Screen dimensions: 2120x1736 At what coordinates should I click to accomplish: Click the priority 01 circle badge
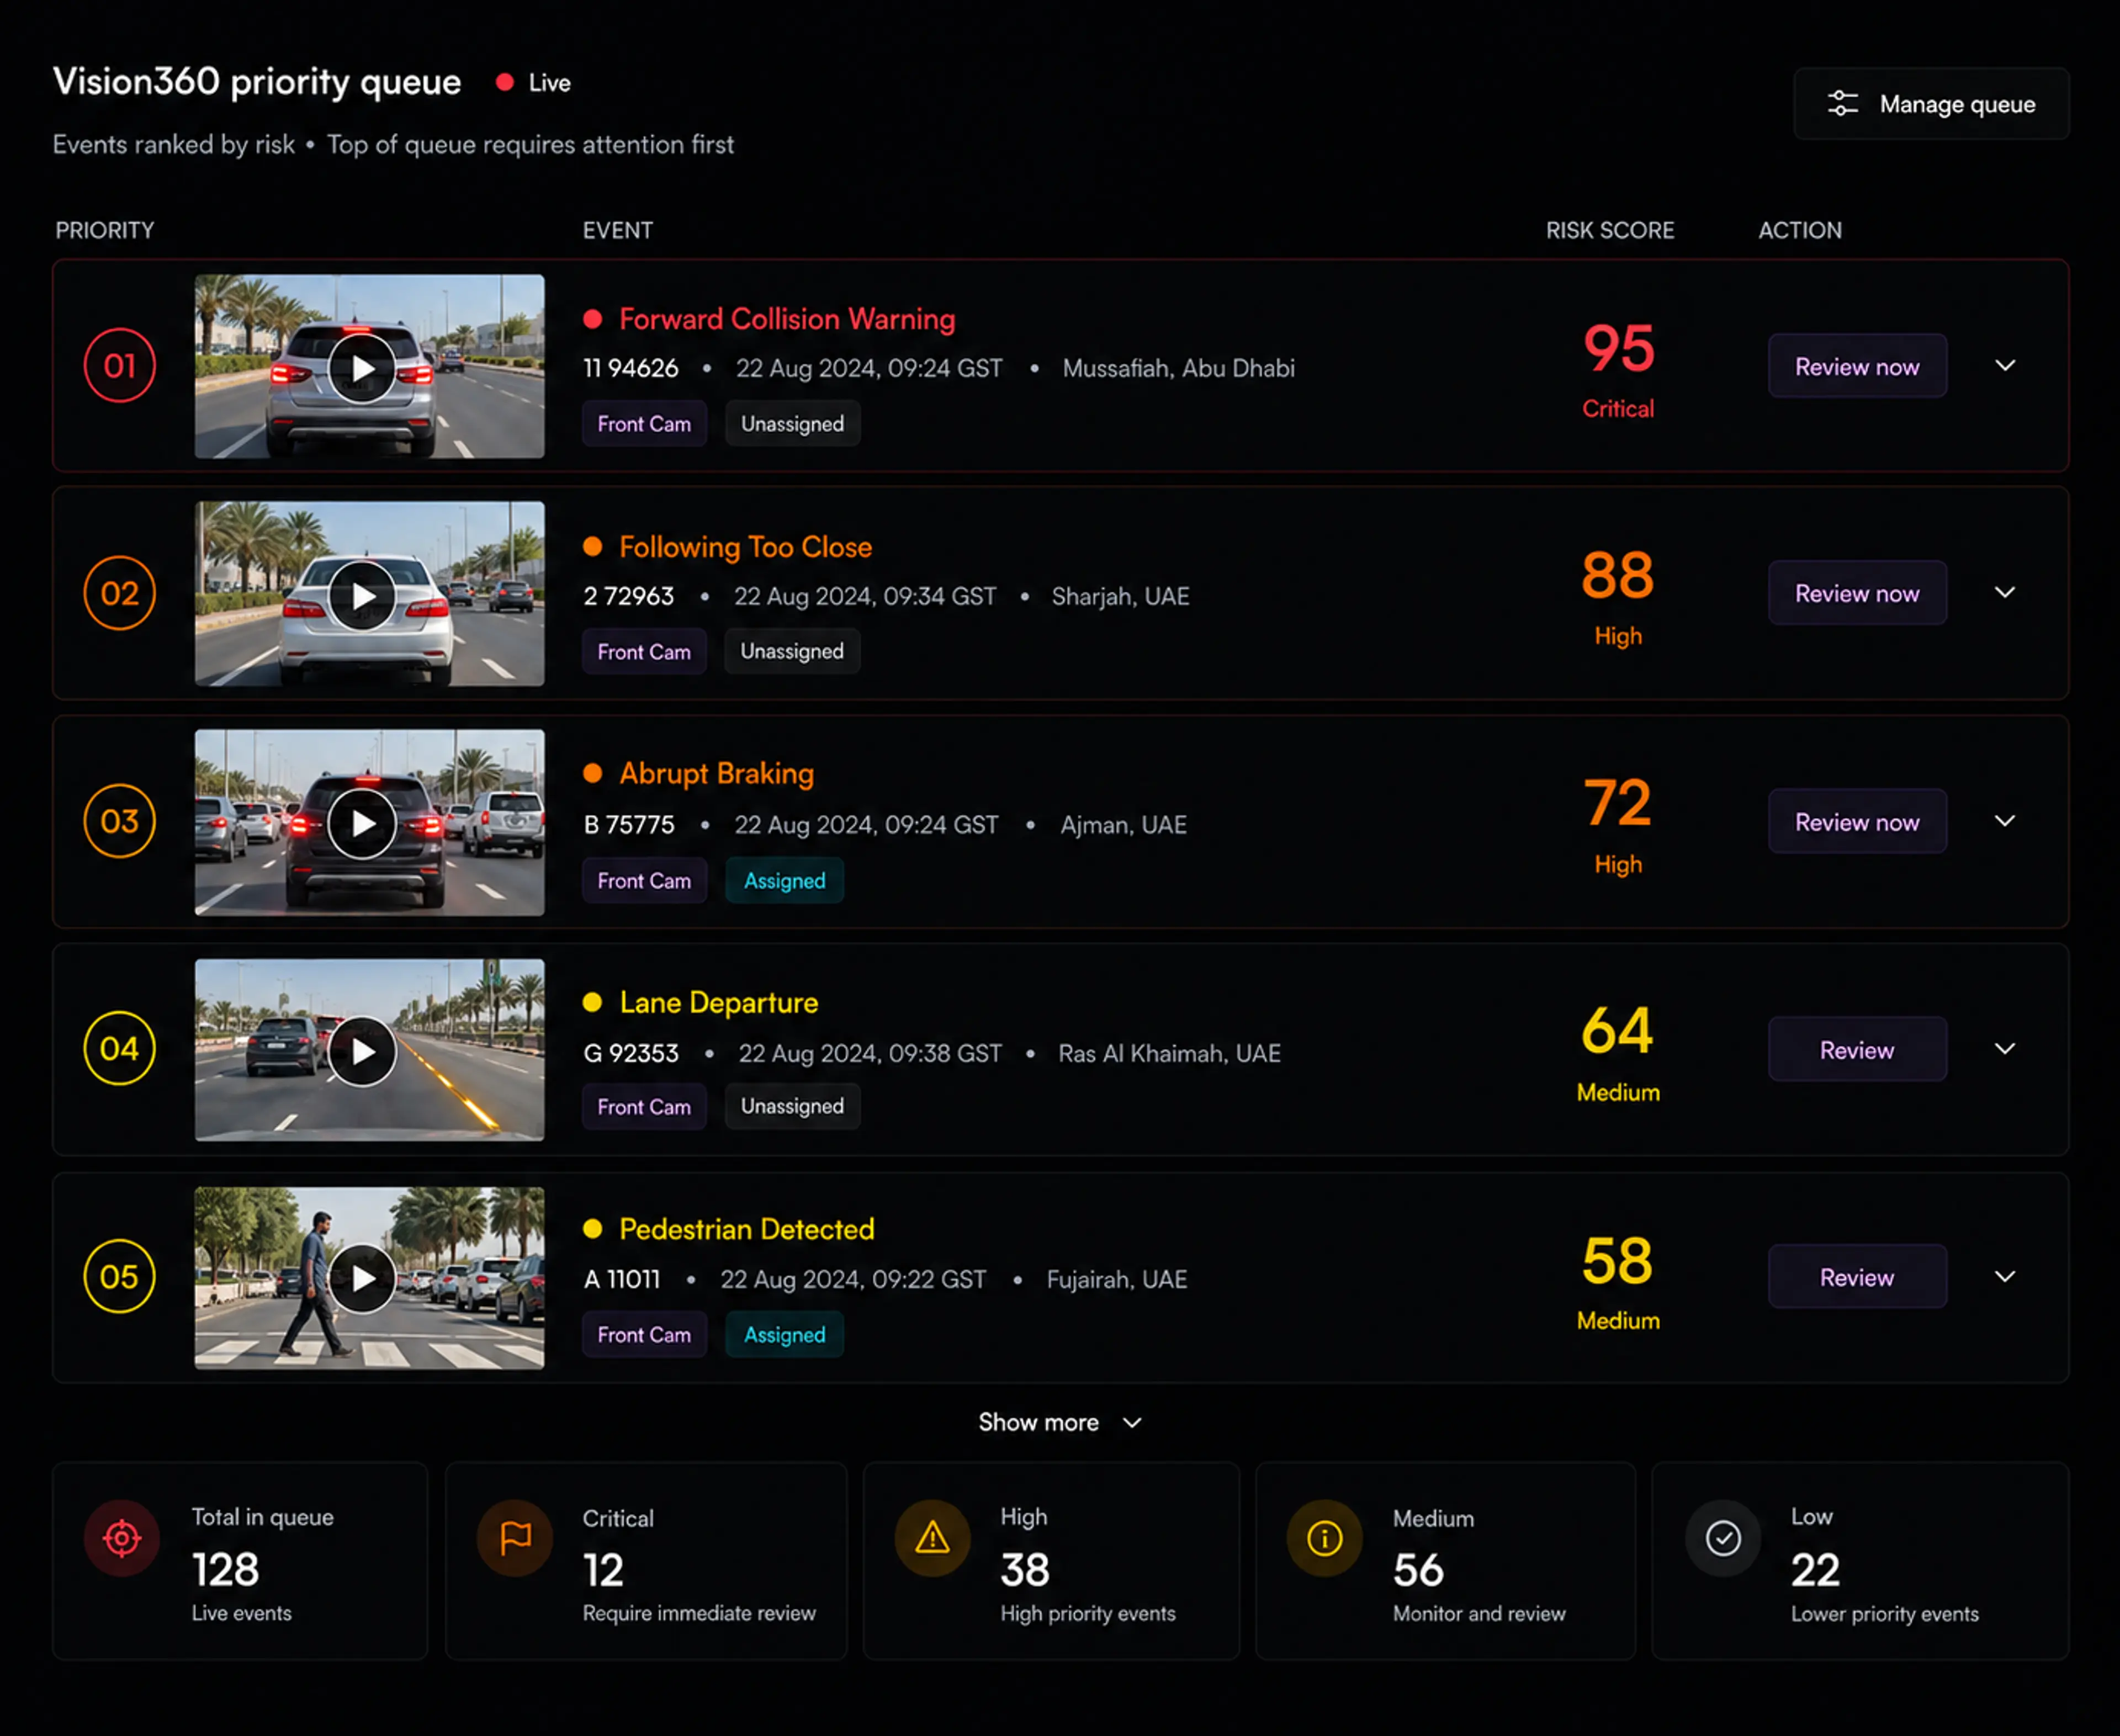click(x=120, y=365)
